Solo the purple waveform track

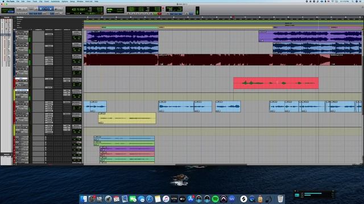(23, 34)
